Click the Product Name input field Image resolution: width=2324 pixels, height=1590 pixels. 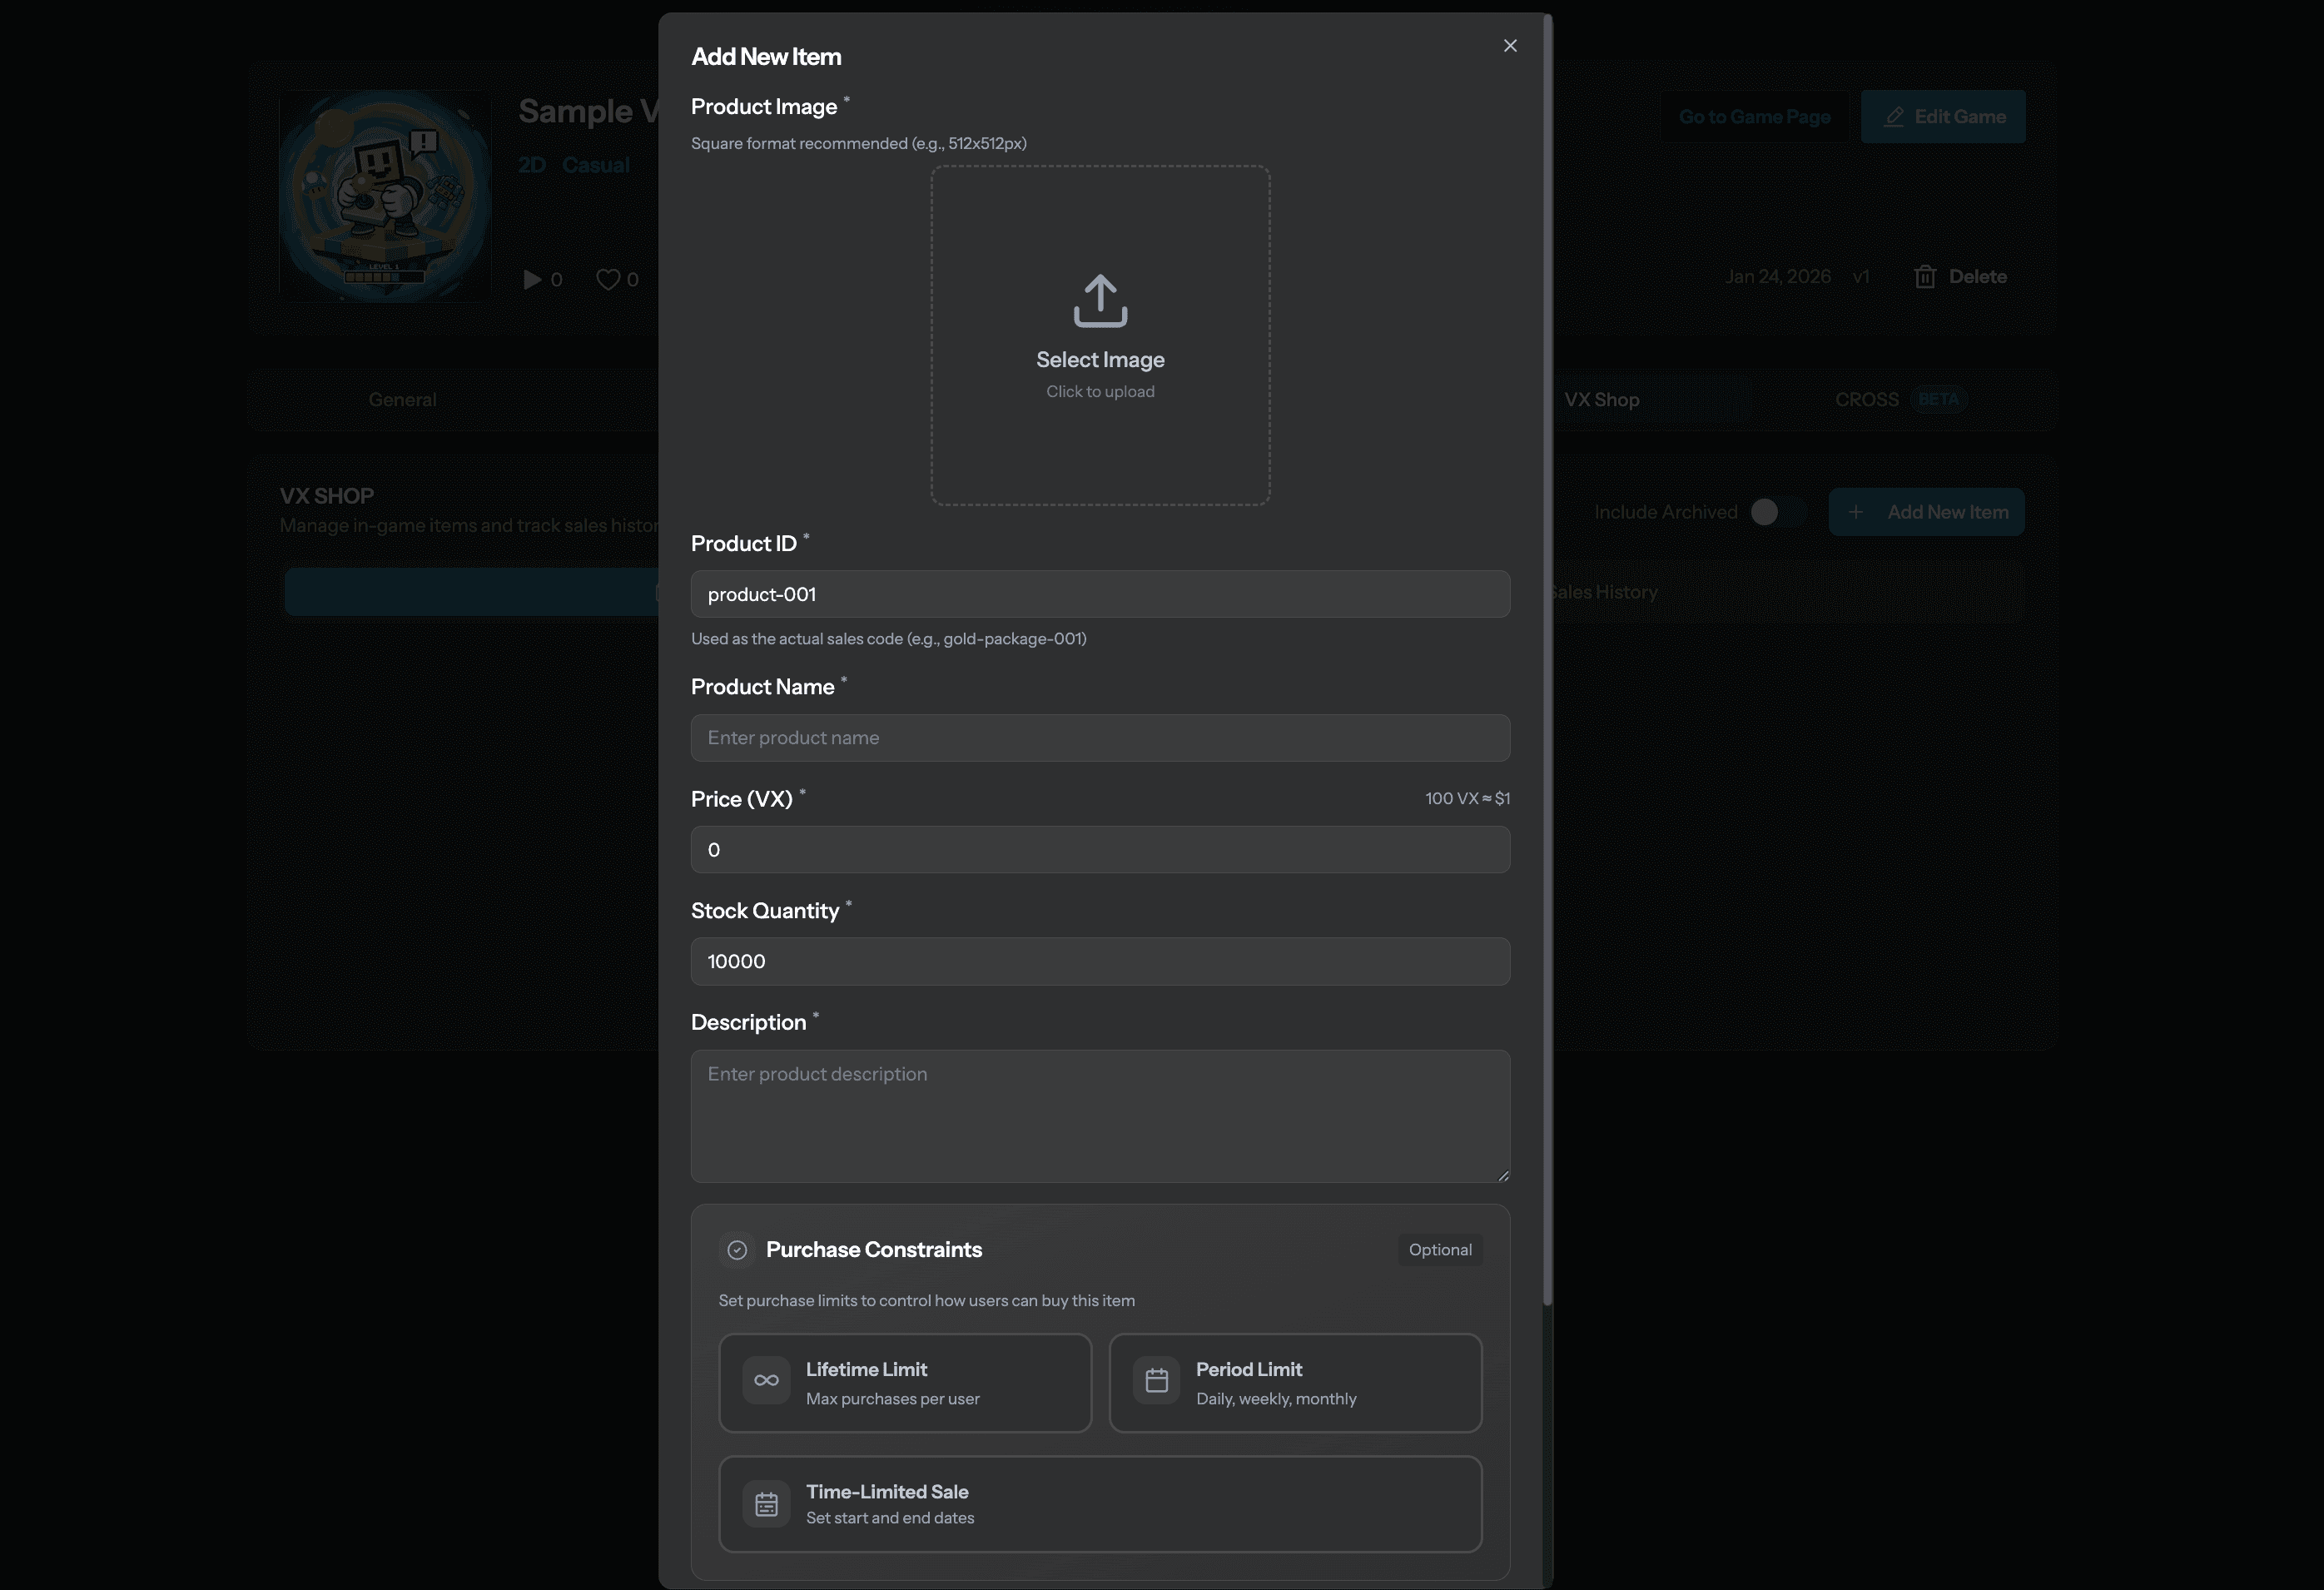tap(1099, 738)
